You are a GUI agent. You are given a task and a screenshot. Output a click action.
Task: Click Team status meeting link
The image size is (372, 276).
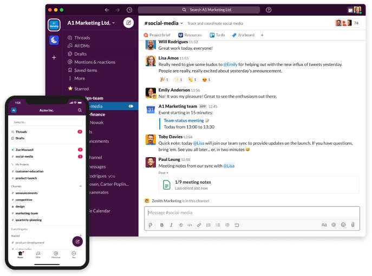pyautogui.click(x=184, y=120)
